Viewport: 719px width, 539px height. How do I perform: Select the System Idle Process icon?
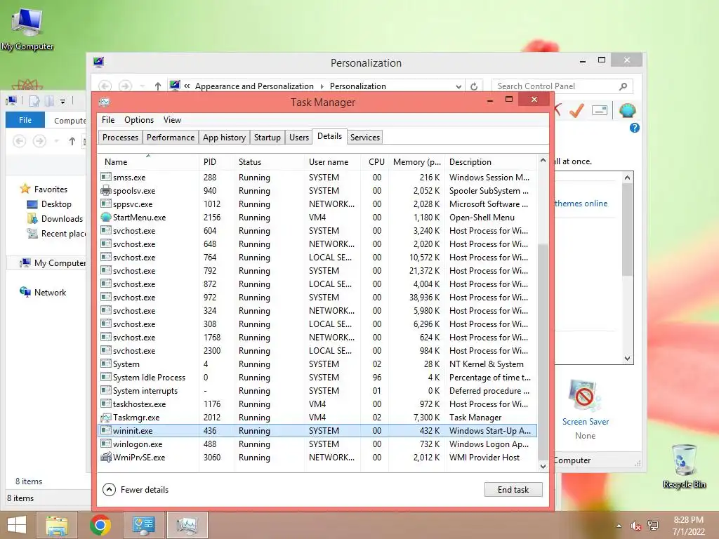click(106, 377)
